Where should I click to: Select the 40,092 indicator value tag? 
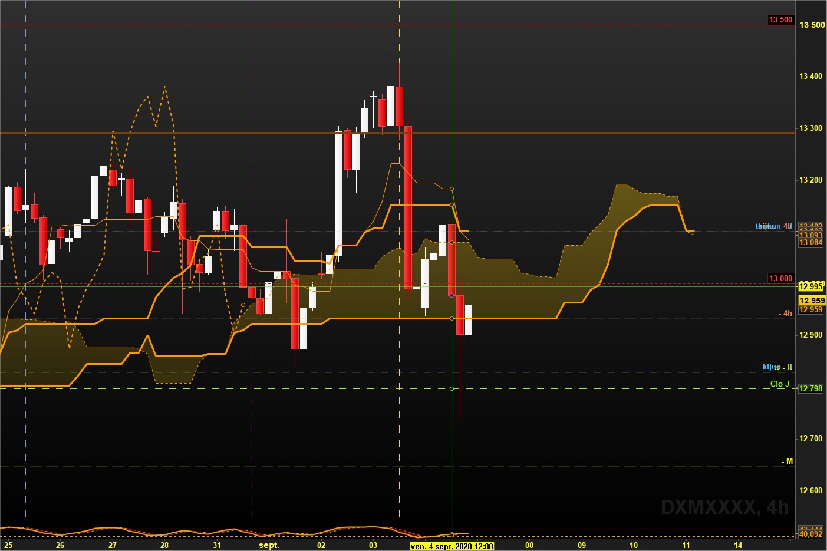point(810,534)
